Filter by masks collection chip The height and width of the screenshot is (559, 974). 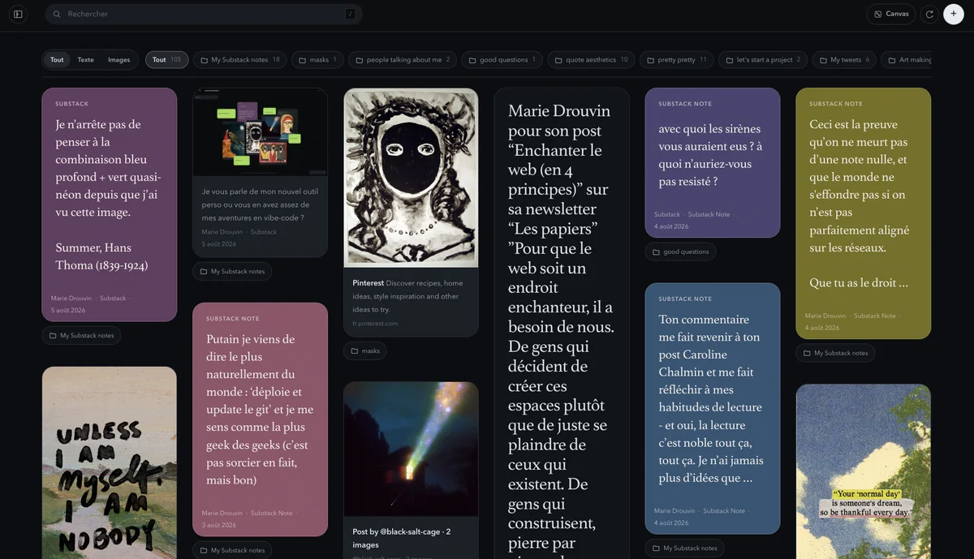317,59
